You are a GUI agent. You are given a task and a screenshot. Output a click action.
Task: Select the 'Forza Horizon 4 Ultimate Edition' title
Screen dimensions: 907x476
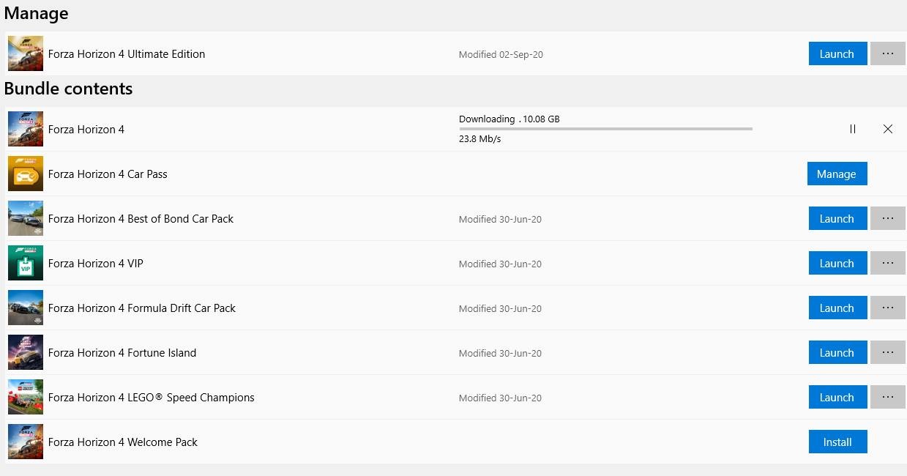pyautogui.click(x=127, y=54)
